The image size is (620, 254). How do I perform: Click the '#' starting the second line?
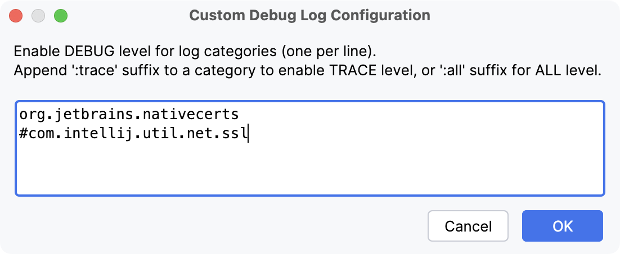23,135
